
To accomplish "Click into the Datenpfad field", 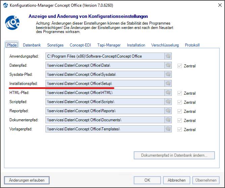I will (105, 65).
